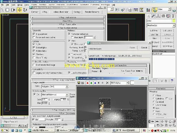This screenshot has height=133, width=177.
Task: Activate the Select Object arrow tool
Action: tap(2, 10)
